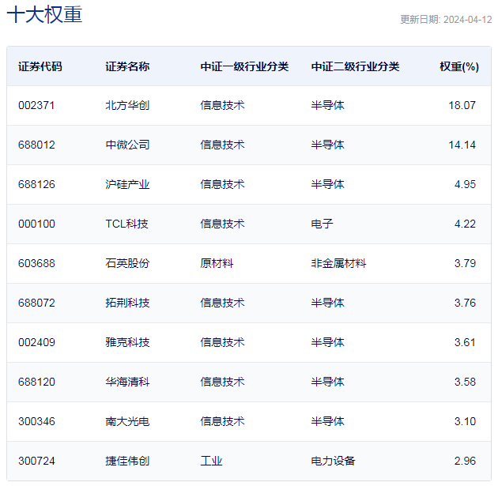The height and width of the screenshot is (486, 498).
Task: Select stock name TCL科技
Action: (x=126, y=224)
